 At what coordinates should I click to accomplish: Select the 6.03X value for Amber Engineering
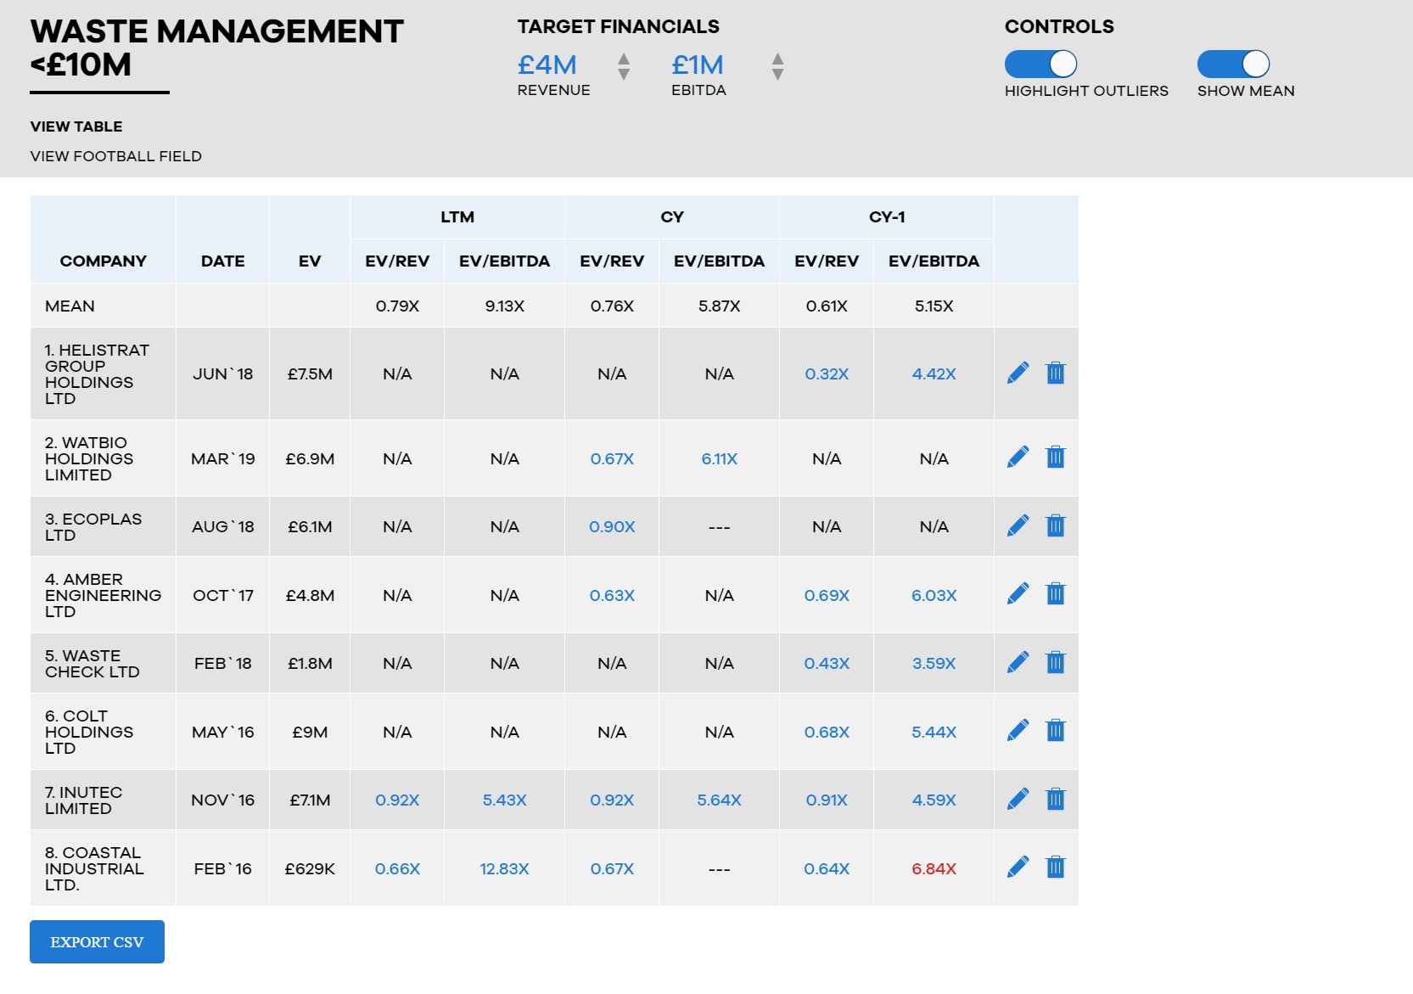pos(934,595)
